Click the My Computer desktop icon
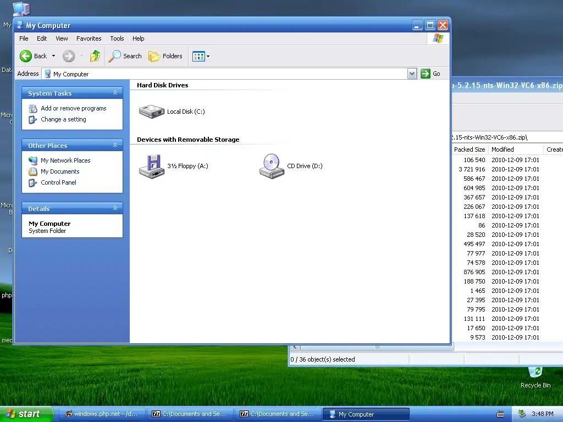Image resolution: width=563 pixels, height=422 pixels. (21, 9)
